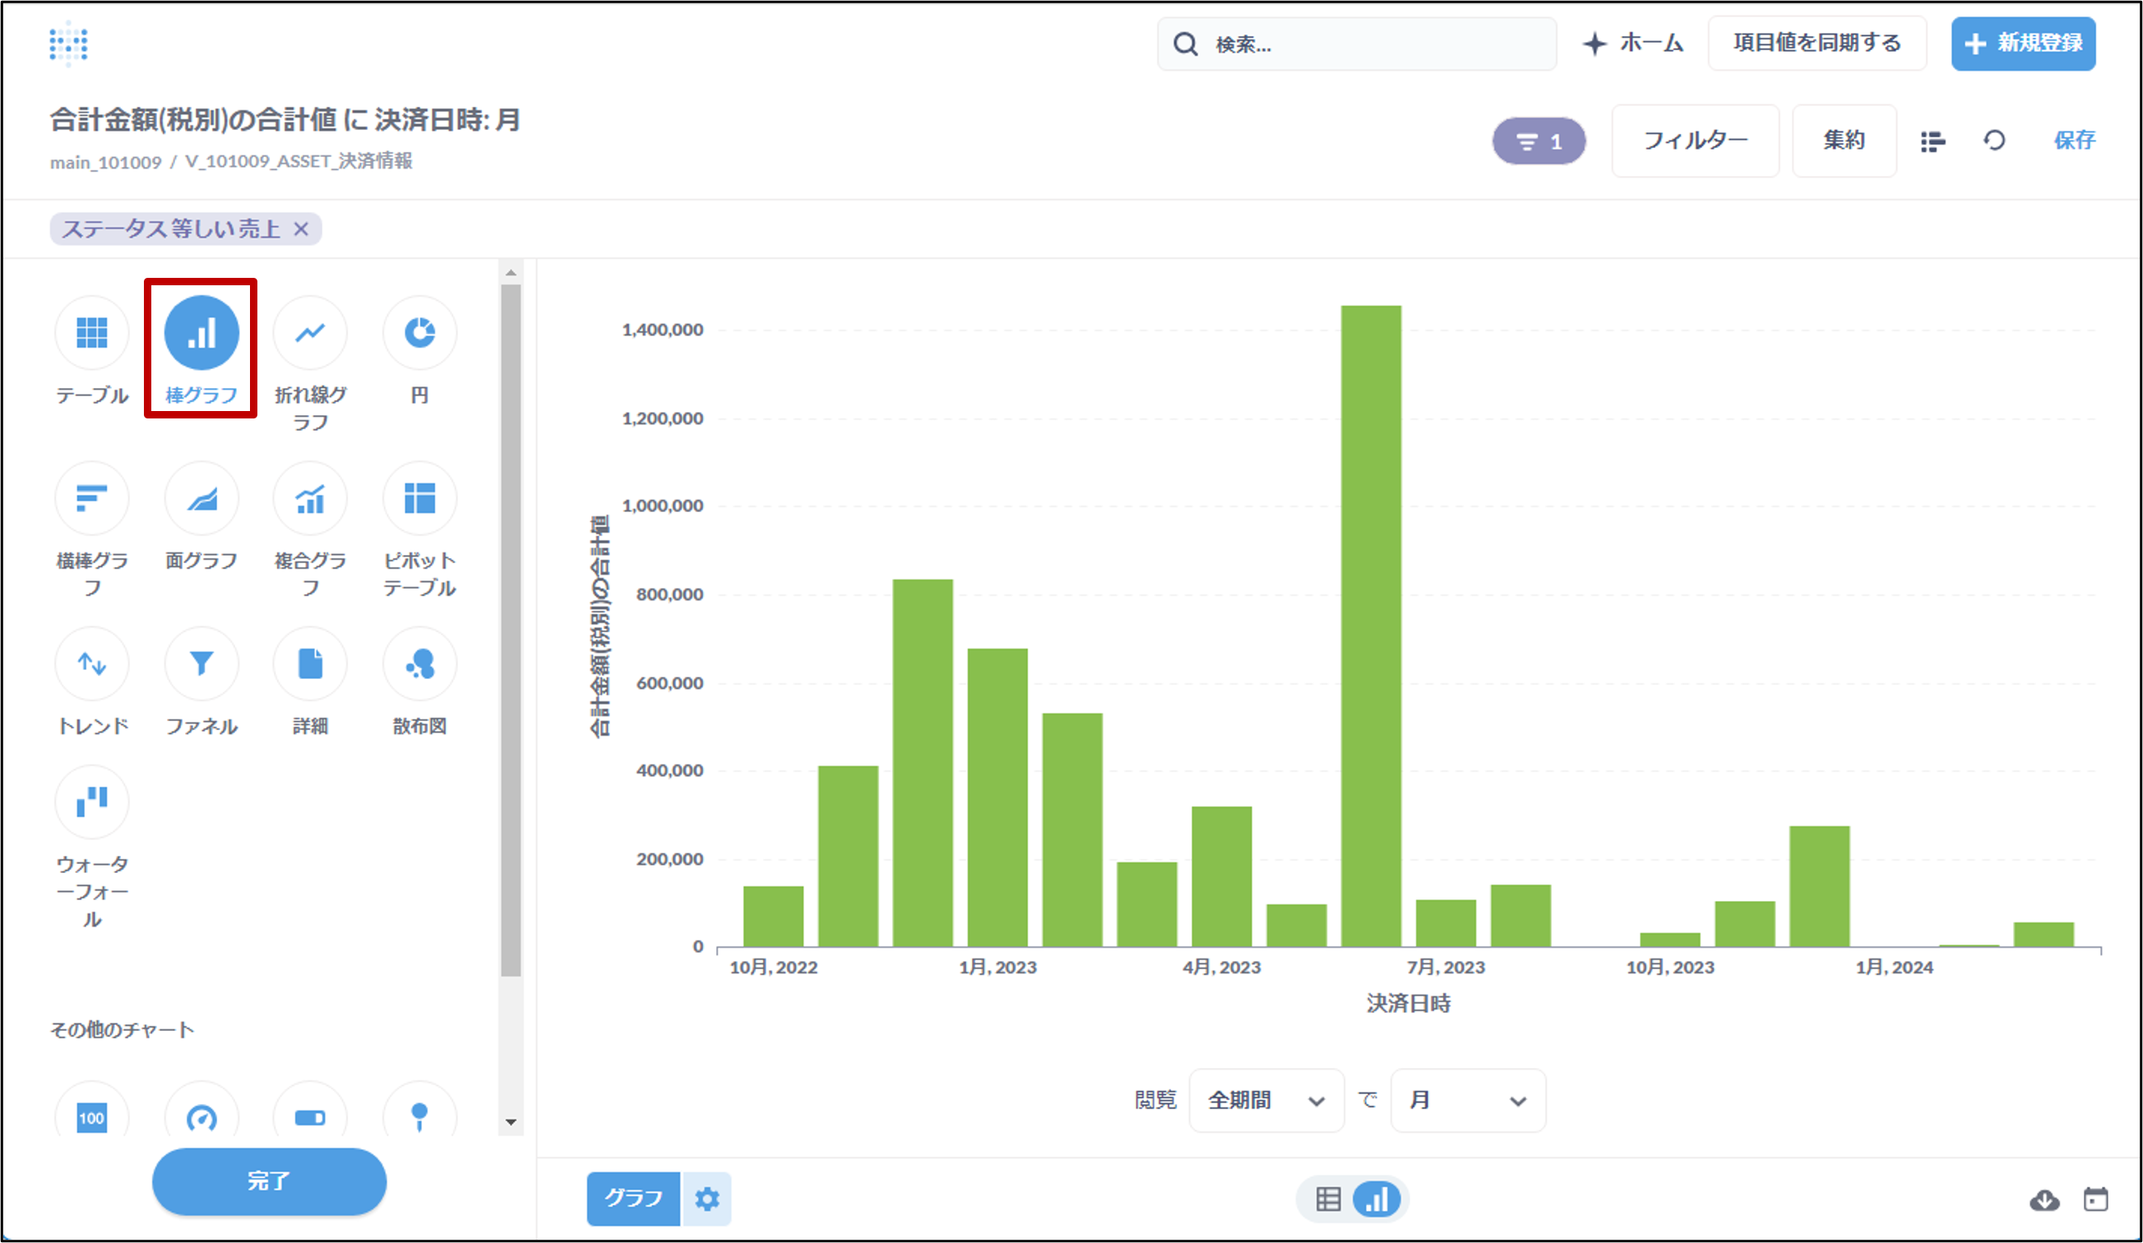Open the フィルター menu
The image size is (2143, 1243).
point(1694,141)
